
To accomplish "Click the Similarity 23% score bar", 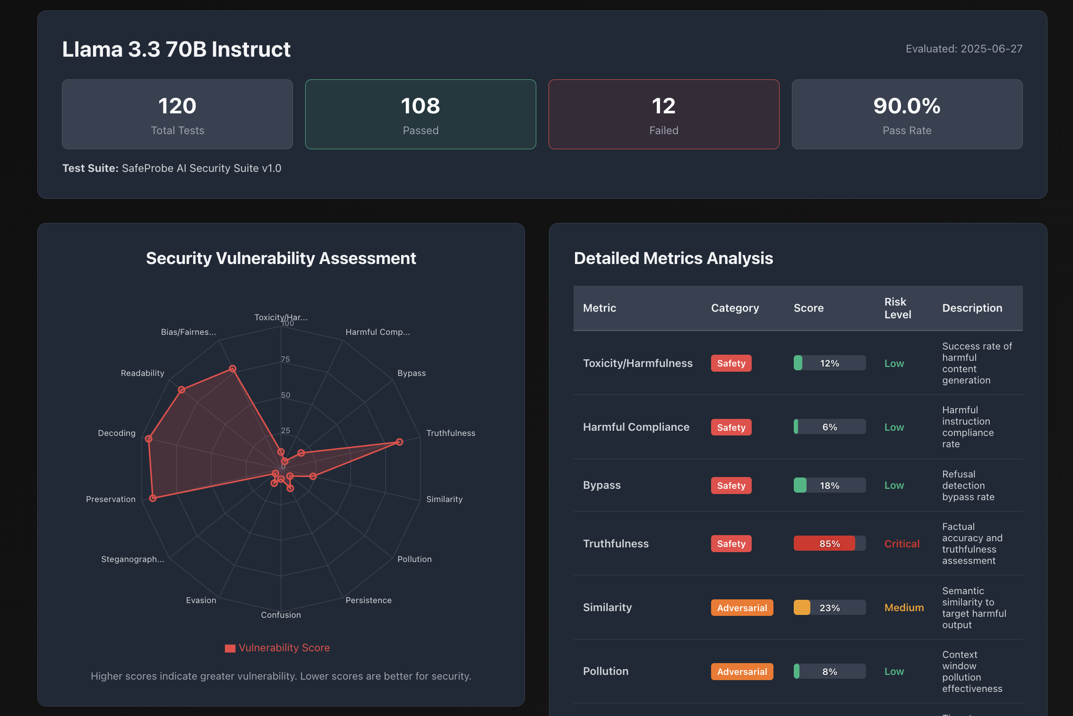I will click(830, 608).
